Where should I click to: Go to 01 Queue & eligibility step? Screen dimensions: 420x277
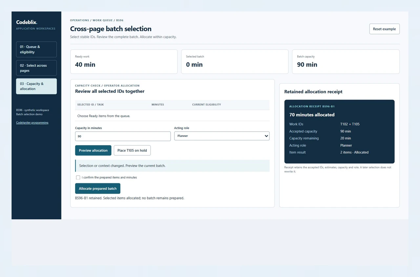(x=36, y=49)
